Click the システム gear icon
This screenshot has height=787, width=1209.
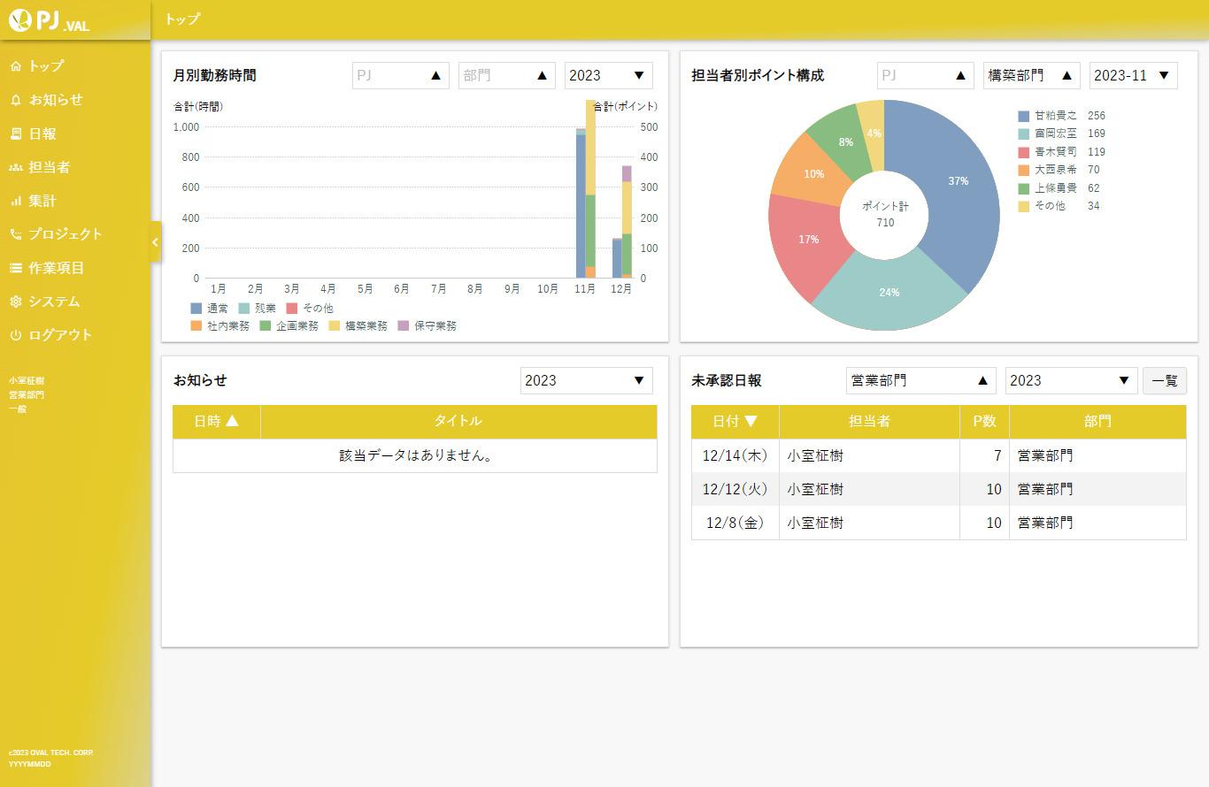click(x=15, y=302)
